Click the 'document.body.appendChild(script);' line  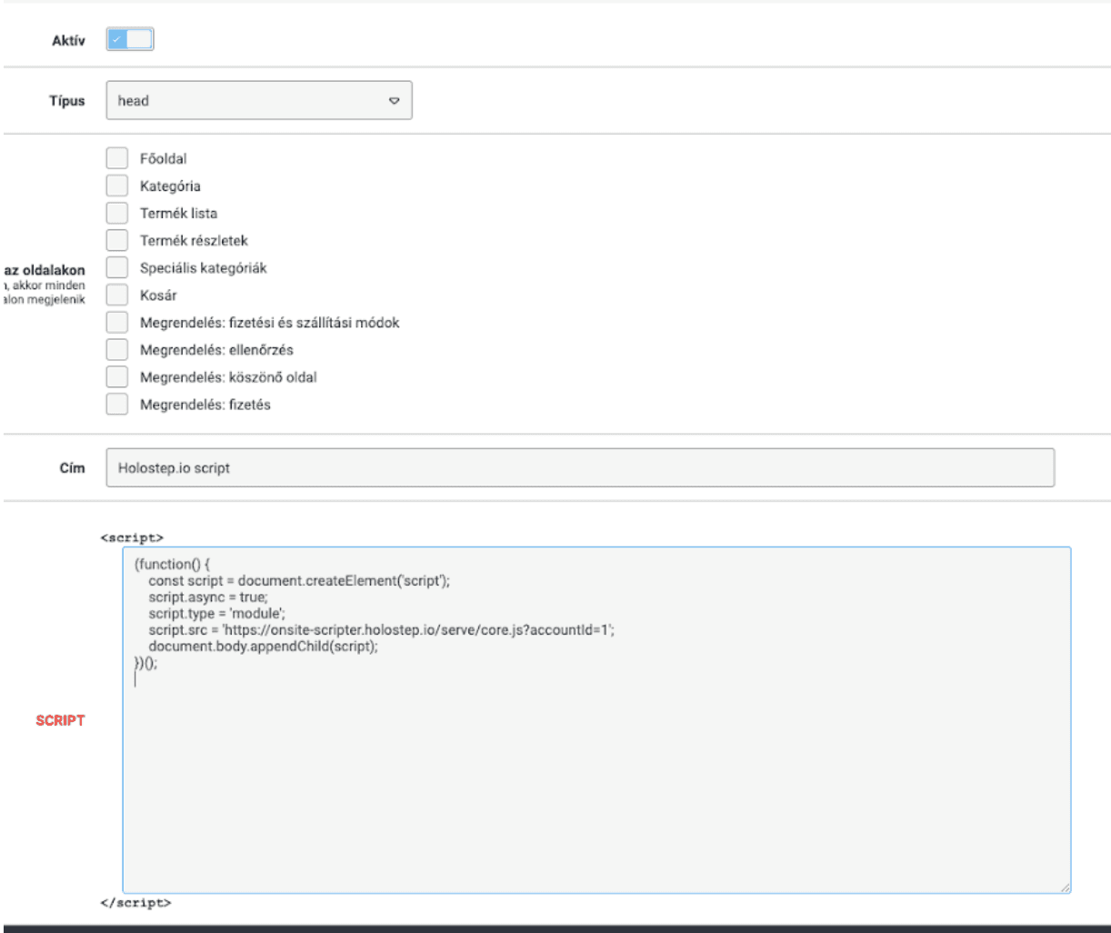tap(264, 647)
